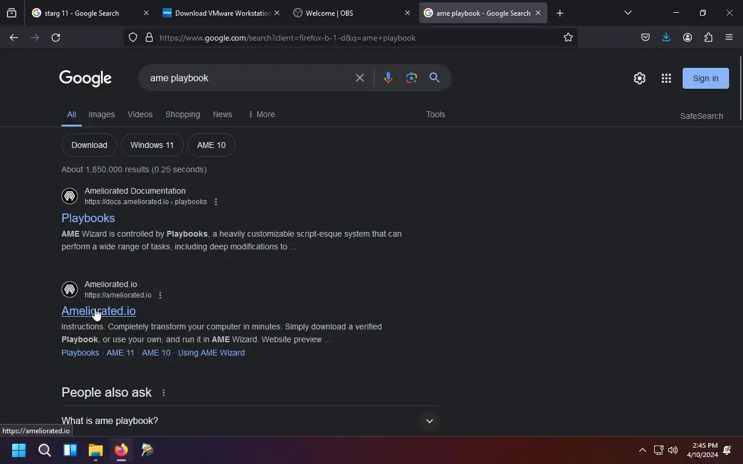Viewport: 743px width, 464px height.
Task: Apply the Windows 11 filter chip
Action: point(152,145)
